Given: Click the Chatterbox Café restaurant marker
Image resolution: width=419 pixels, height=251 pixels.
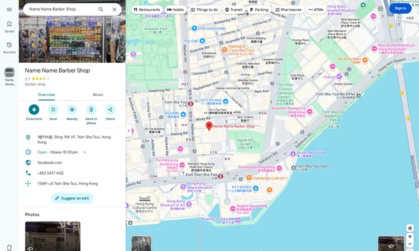Looking at the screenshot, I should point(249,178).
